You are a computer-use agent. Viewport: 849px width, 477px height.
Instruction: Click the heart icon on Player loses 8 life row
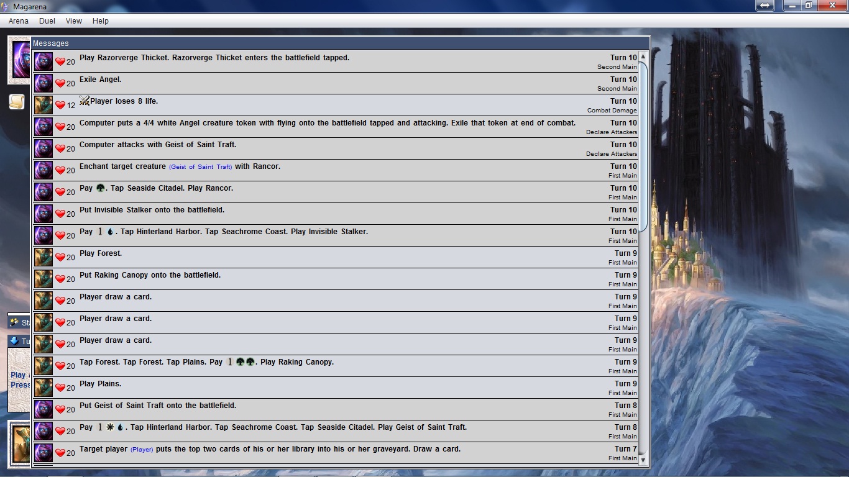point(60,105)
